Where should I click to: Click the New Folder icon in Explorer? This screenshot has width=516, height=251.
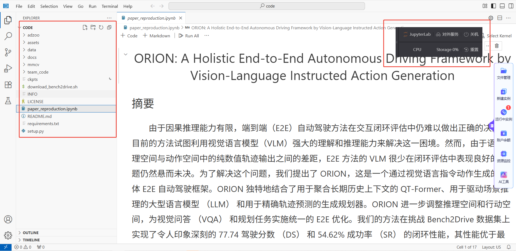pos(93,27)
